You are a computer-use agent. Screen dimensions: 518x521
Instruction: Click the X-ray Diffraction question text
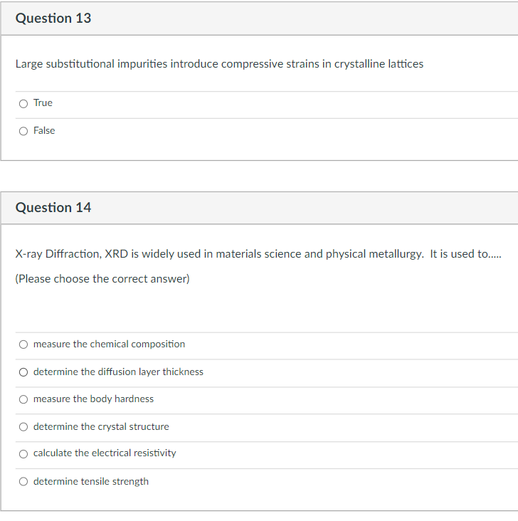tap(258, 254)
